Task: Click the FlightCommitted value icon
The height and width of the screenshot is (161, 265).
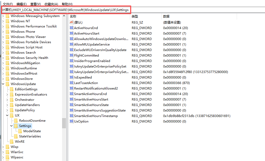Action: 71,55
